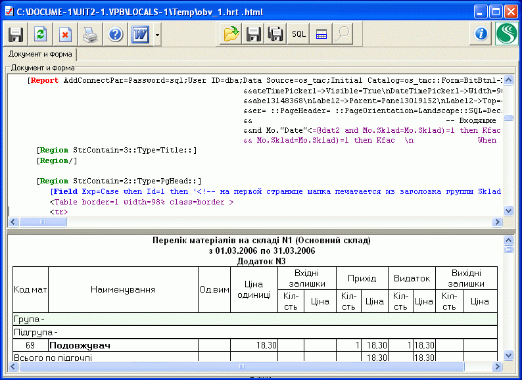Click the 'Перелік матеріалів на складі N1' title
The height and width of the screenshot is (380, 522).
click(262, 241)
